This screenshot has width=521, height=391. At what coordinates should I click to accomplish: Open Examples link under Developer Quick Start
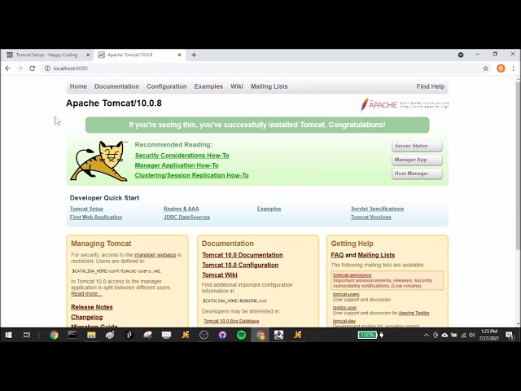click(x=269, y=209)
